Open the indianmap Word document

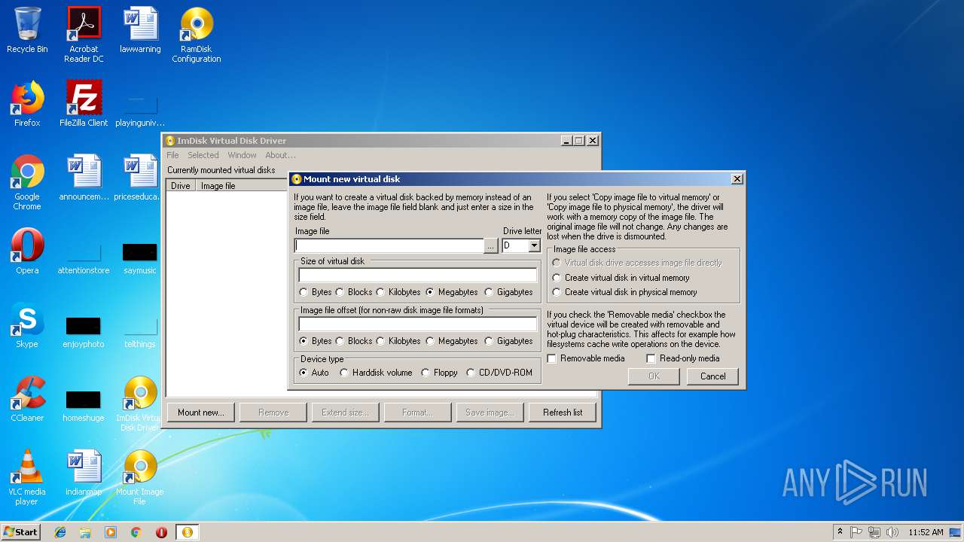coord(84,473)
